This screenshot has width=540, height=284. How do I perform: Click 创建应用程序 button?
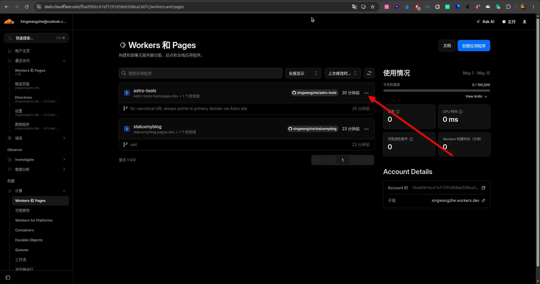point(474,46)
